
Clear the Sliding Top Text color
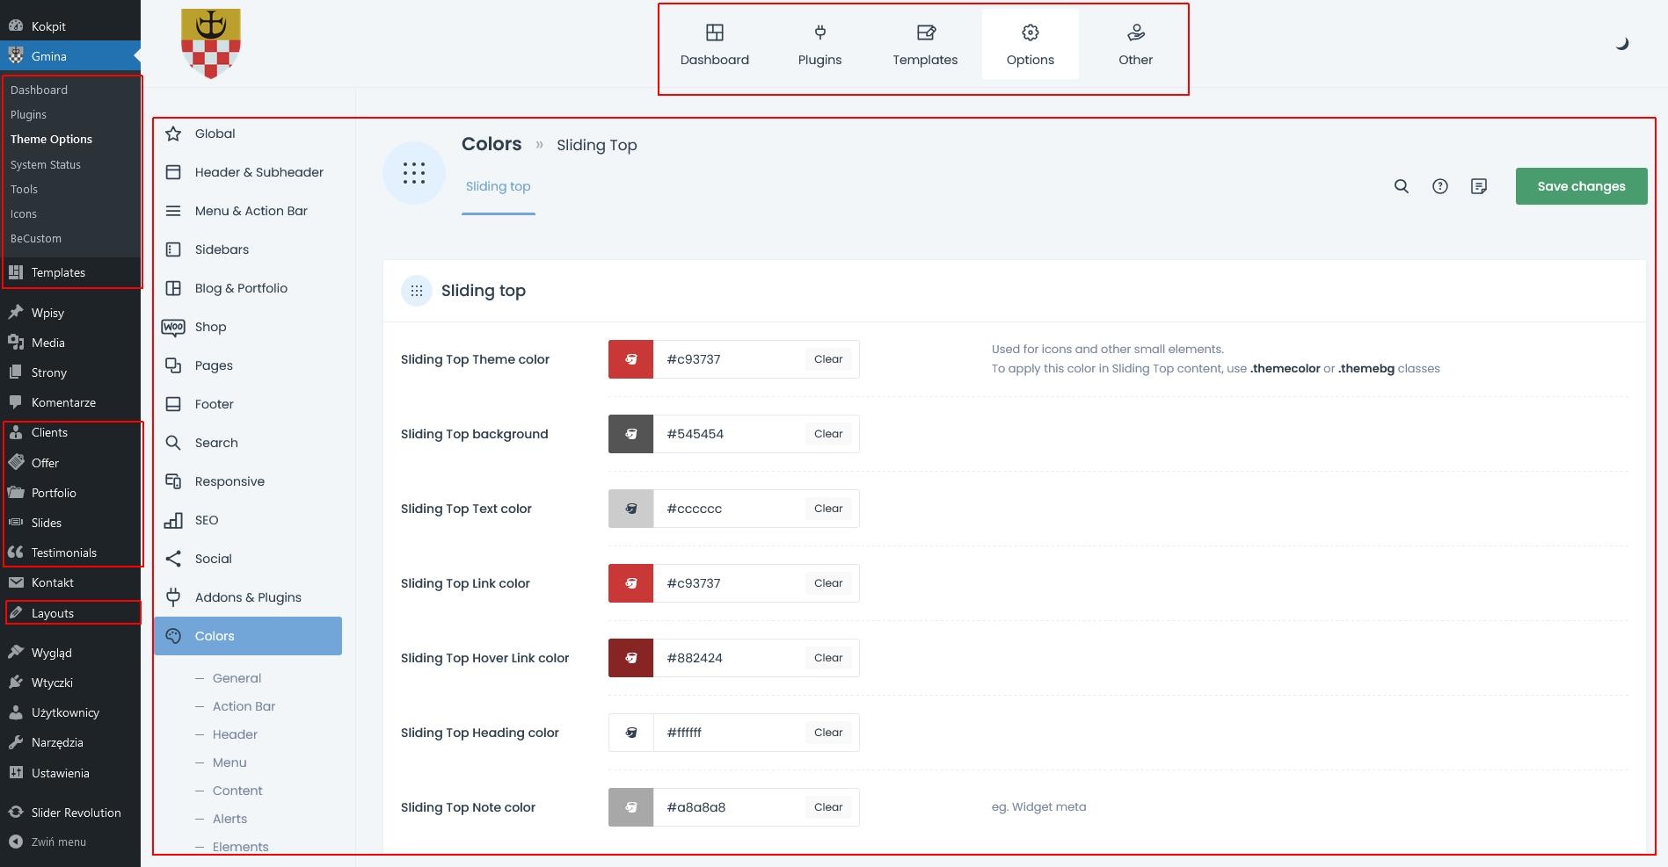(x=828, y=509)
